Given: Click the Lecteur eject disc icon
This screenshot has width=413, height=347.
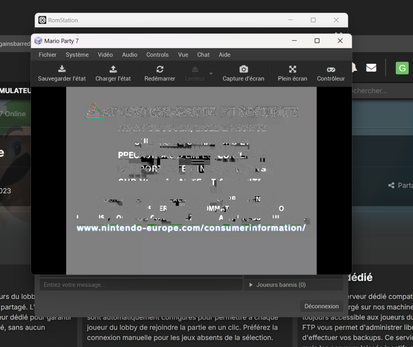Looking at the screenshot, I should 195,69.
